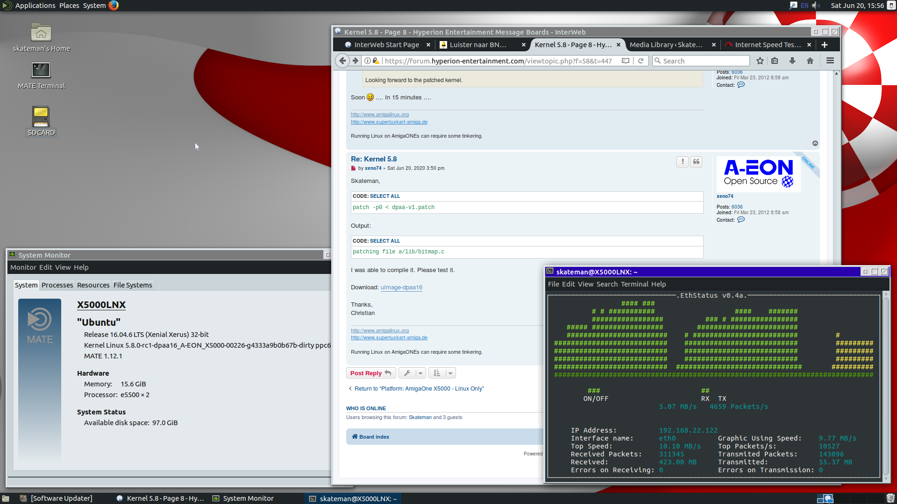897x504 pixels.
Task: Open Firefox hamburger menu
Action: 830,61
